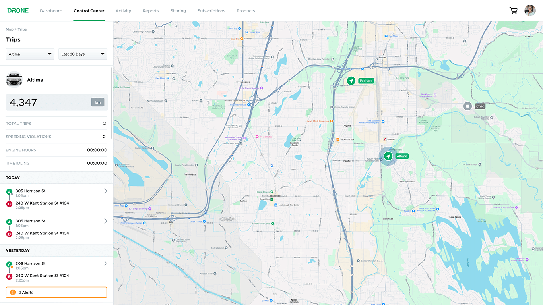Click the user profile avatar

(530, 10)
